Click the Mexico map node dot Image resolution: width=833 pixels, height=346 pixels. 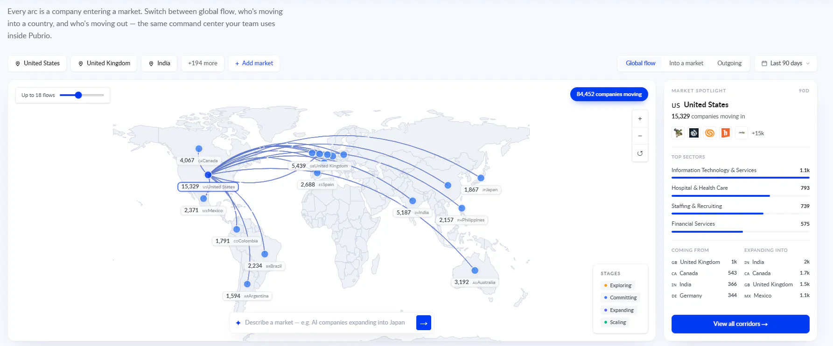pyautogui.click(x=203, y=199)
